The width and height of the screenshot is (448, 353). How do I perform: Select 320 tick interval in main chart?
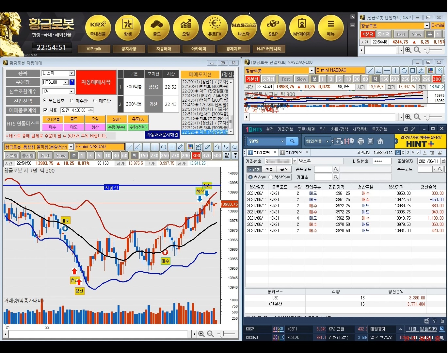pyautogui.click(x=206, y=156)
